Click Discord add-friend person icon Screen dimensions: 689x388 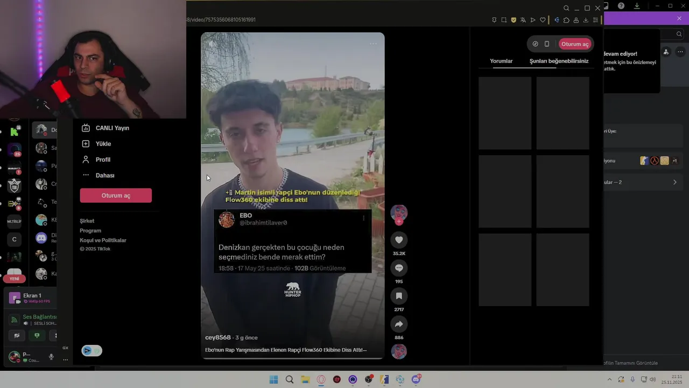point(666,52)
